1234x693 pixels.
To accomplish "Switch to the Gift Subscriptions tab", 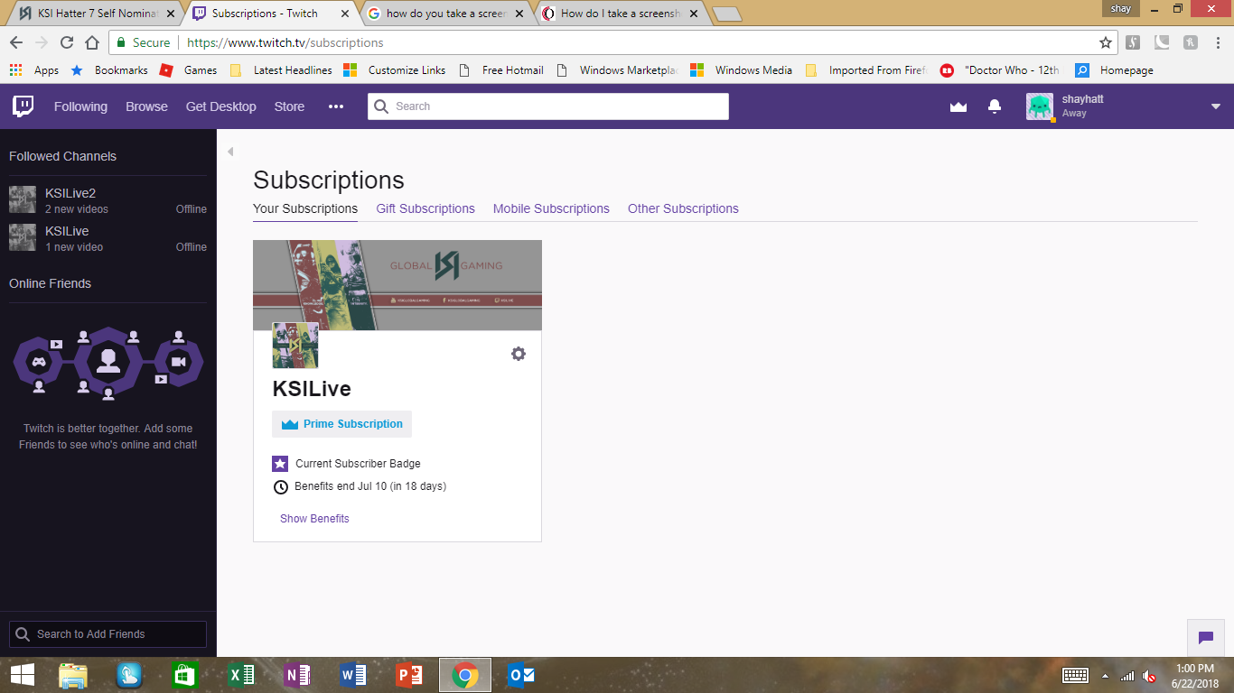I will [x=425, y=208].
